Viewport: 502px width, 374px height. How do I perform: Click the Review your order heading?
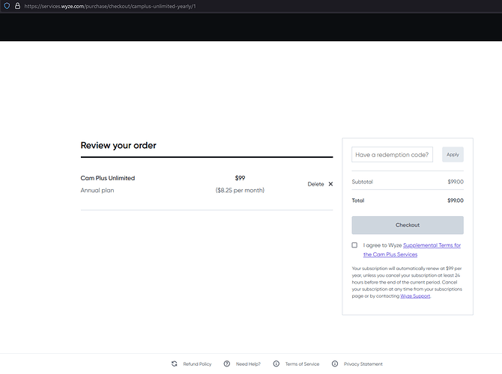(x=118, y=145)
